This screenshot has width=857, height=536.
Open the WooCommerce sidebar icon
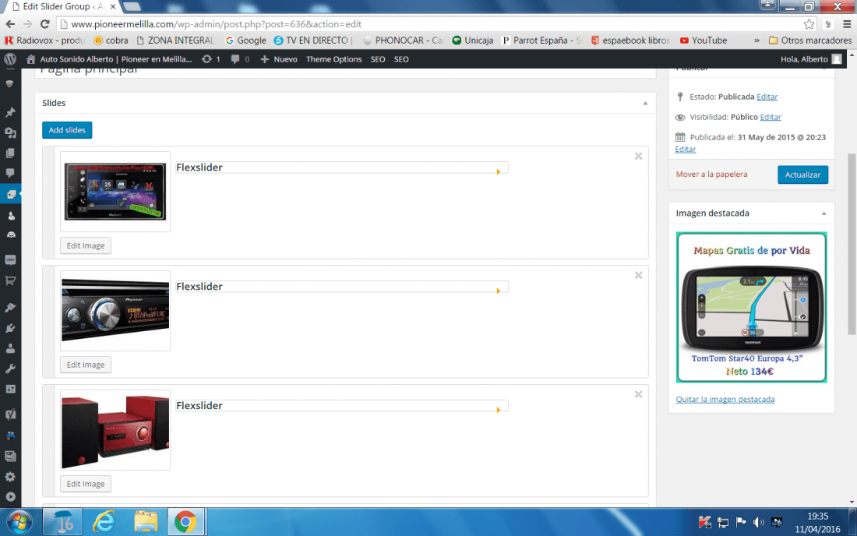point(10,260)
